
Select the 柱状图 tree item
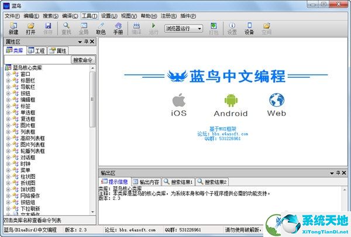click(27, 176)
